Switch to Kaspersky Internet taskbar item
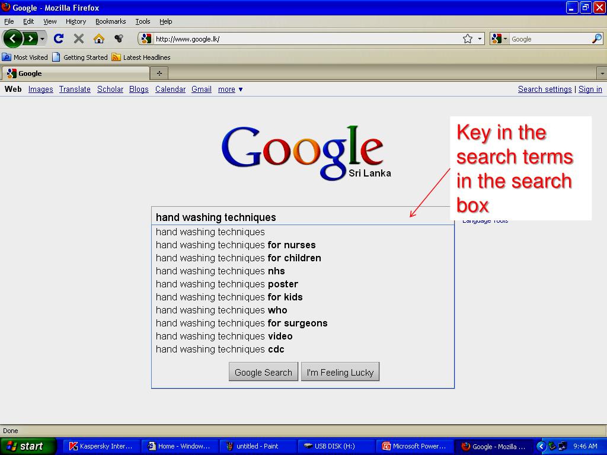 tap(101, 446)
